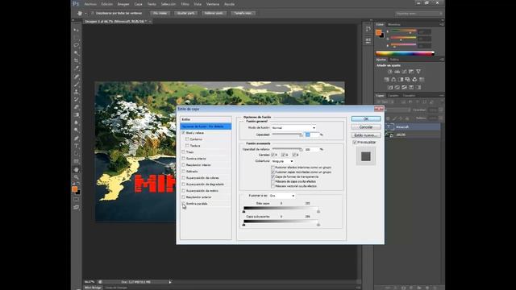
Task: Open the Capa menu
Action: (x=138, y=4)
